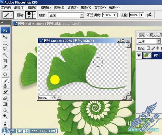
Task: Click the opacity 100% input field
Action: [108, 15]
